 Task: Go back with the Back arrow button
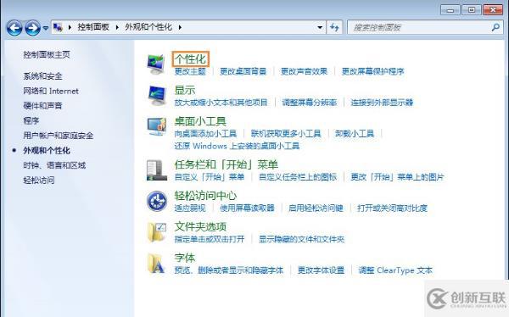click(14, 28)
